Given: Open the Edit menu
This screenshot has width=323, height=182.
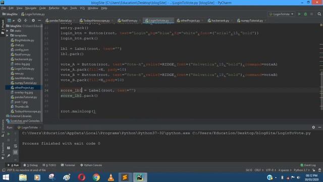Looking at the screenshot, I should [x=11, y=8].
